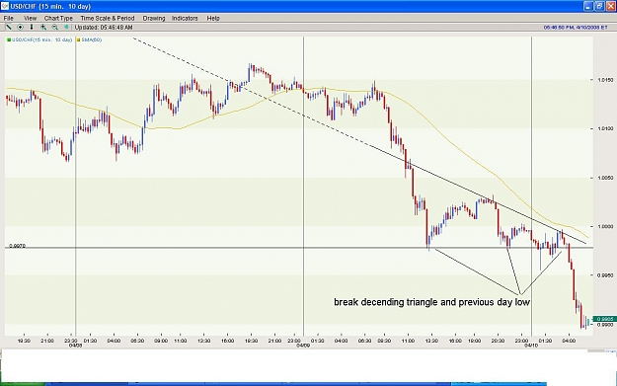Open the Chart Type menu
The height and width of the screenshot is (386, 617).
(x=58, y=18)
